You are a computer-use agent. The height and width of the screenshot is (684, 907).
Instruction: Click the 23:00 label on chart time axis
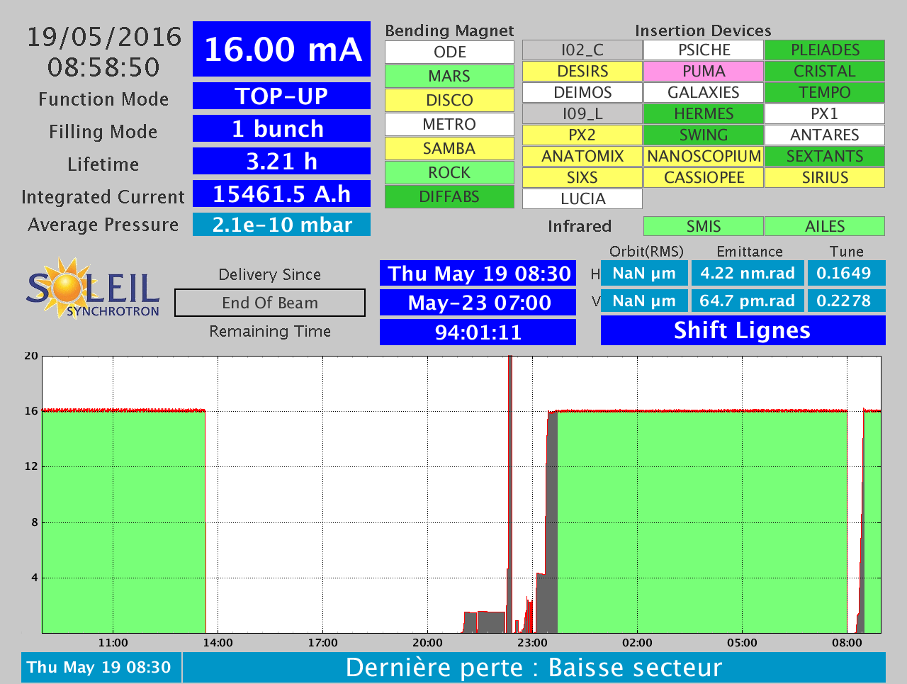coord(532,643)
